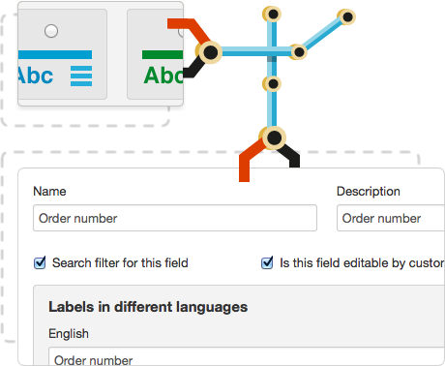The height and width of the screenshot is (366, 445).
Task: Choose the green Abc field style card
Action: [x=155, y=54]
